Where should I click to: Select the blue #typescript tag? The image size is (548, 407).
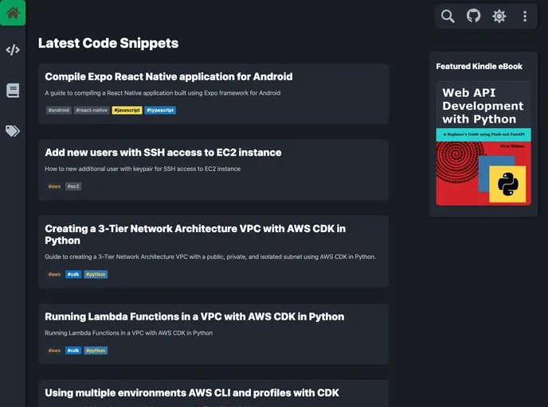coord(160,110)
